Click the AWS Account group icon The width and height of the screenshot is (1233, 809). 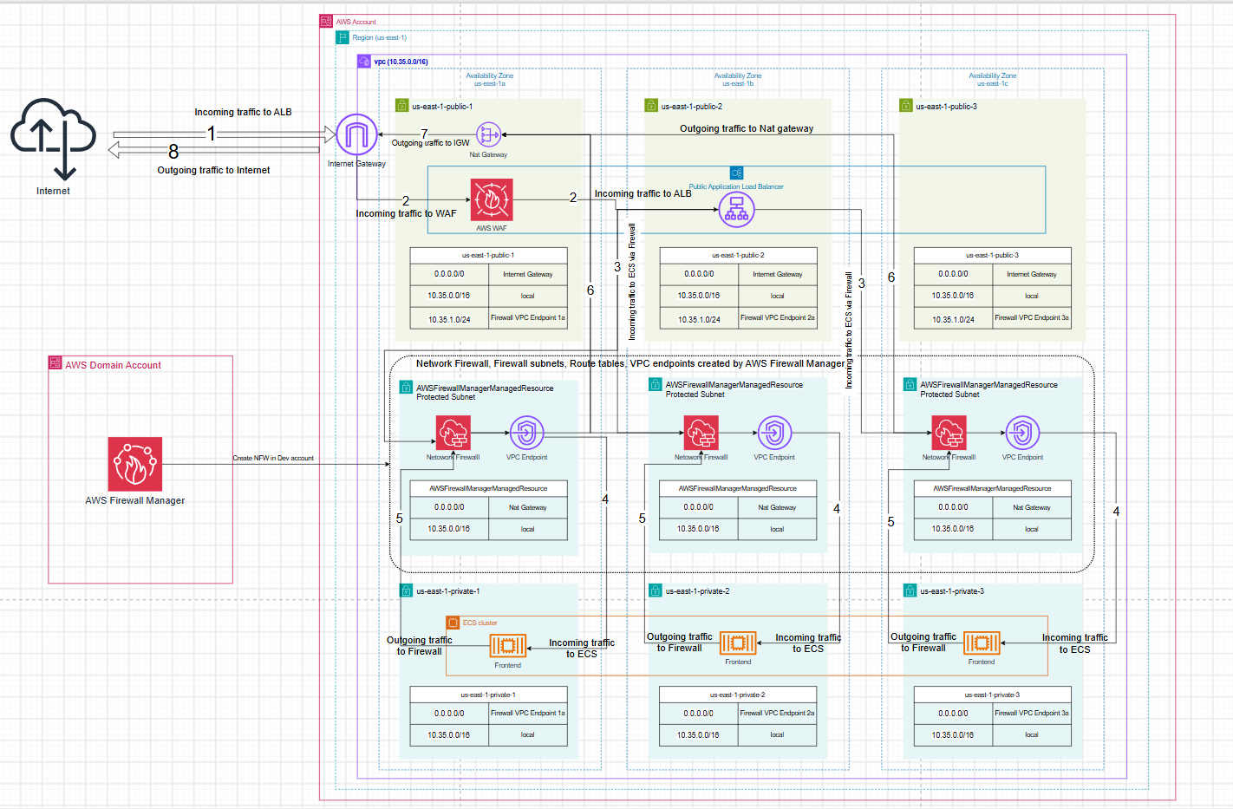[326, 21]
